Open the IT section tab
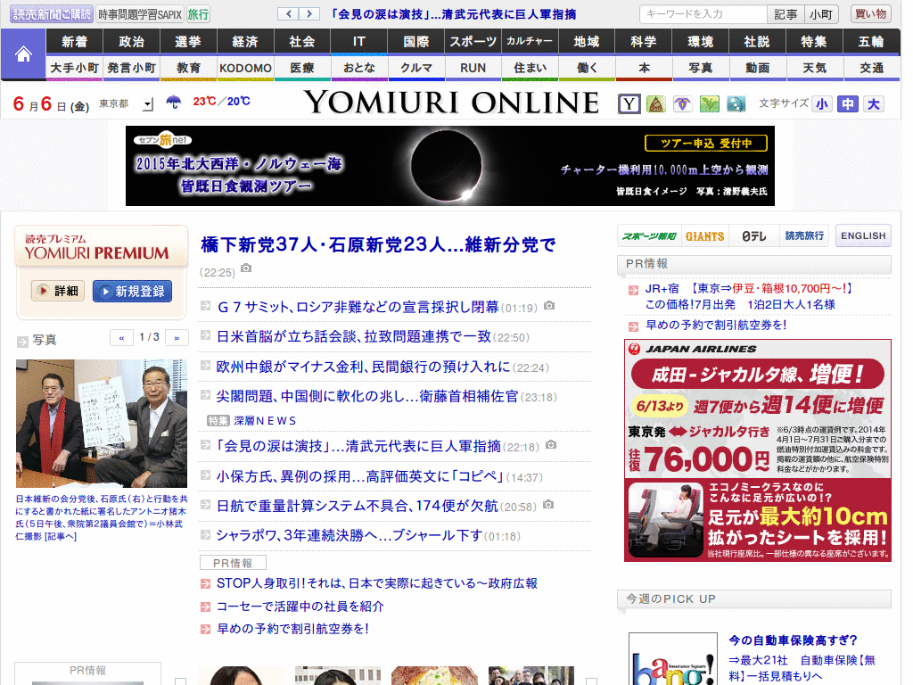 (x=359, y=41)
